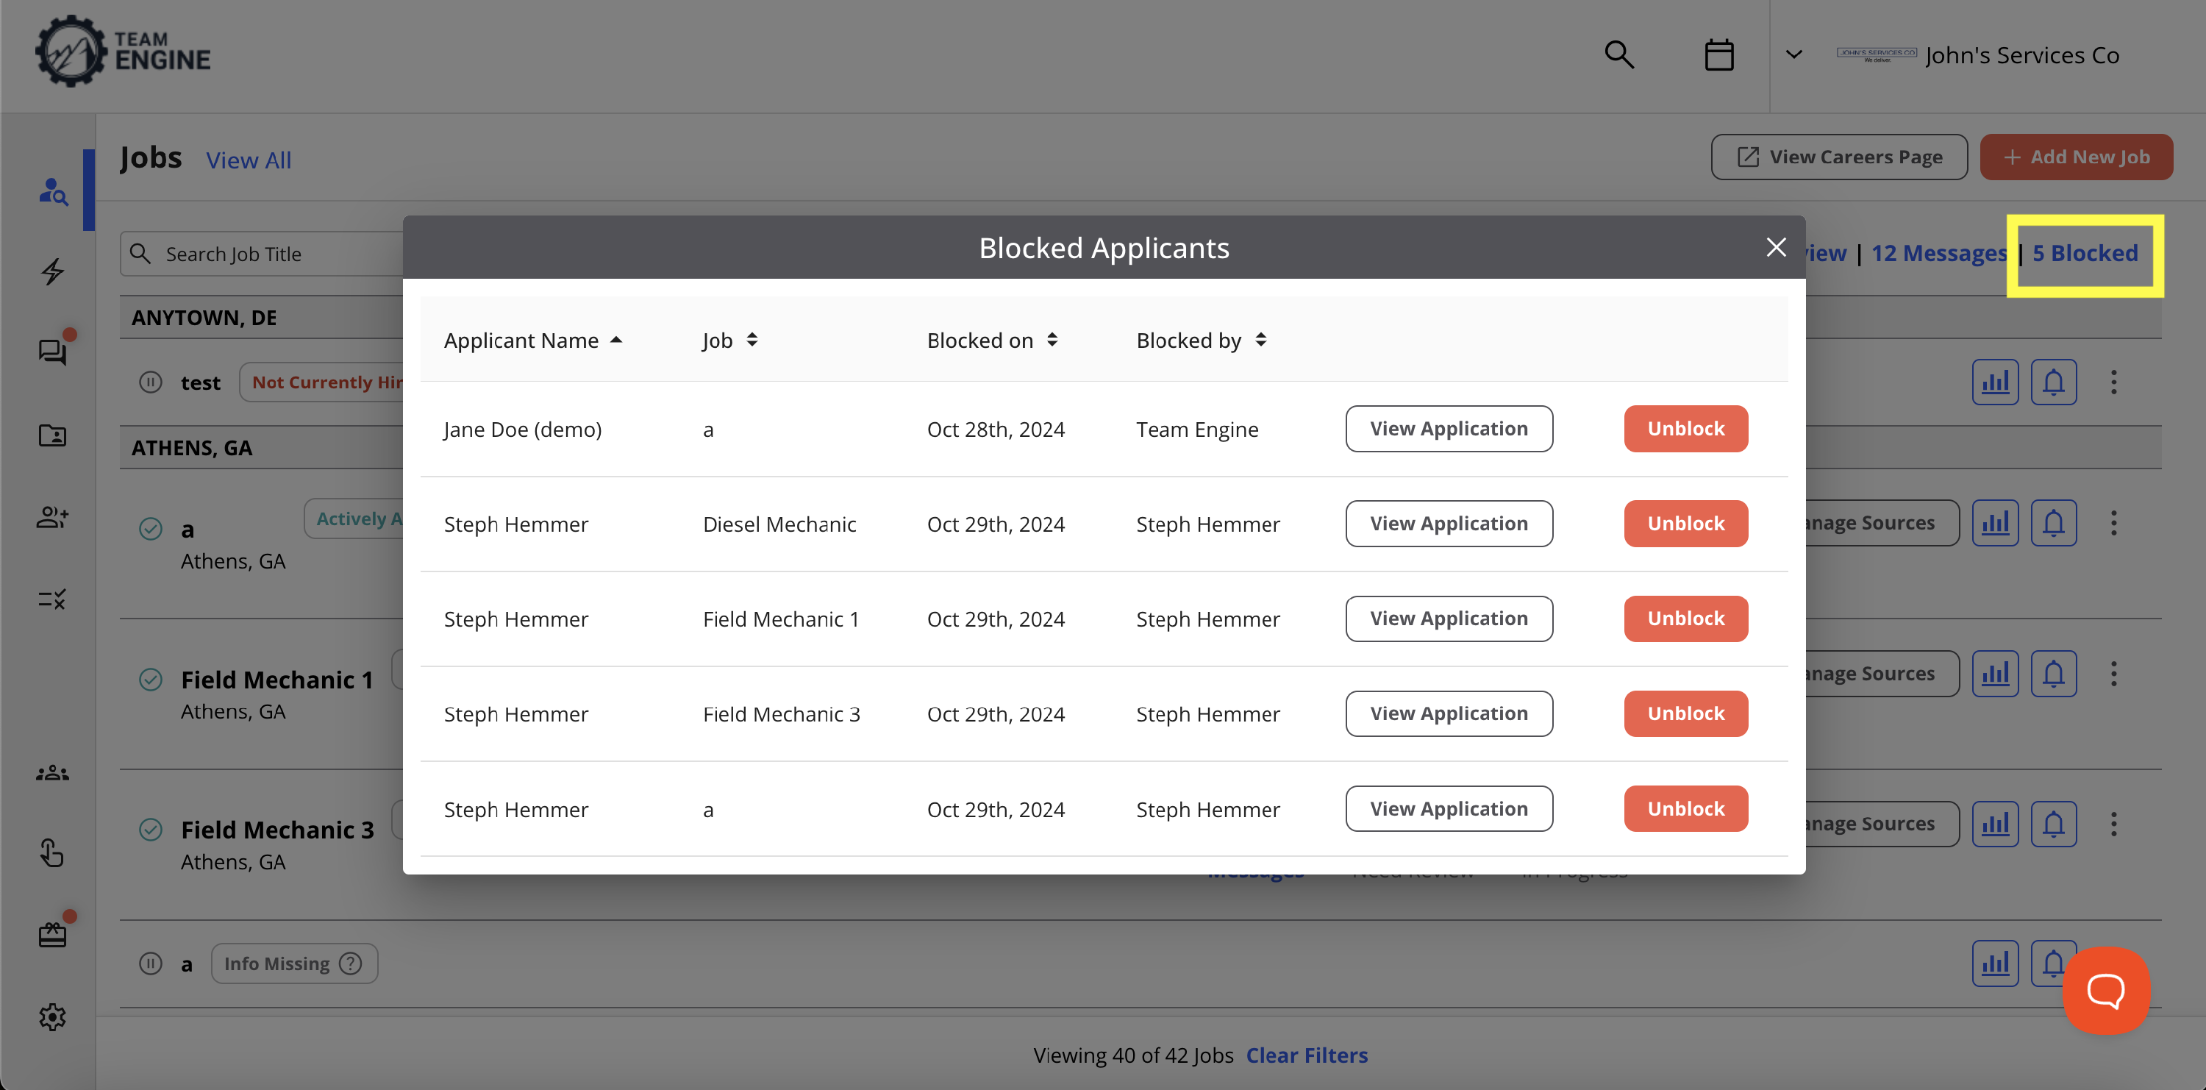This screenshot has height=1090, width=2206.
Task: Click the settings gear in sidebar
Action: point(52,1016)
